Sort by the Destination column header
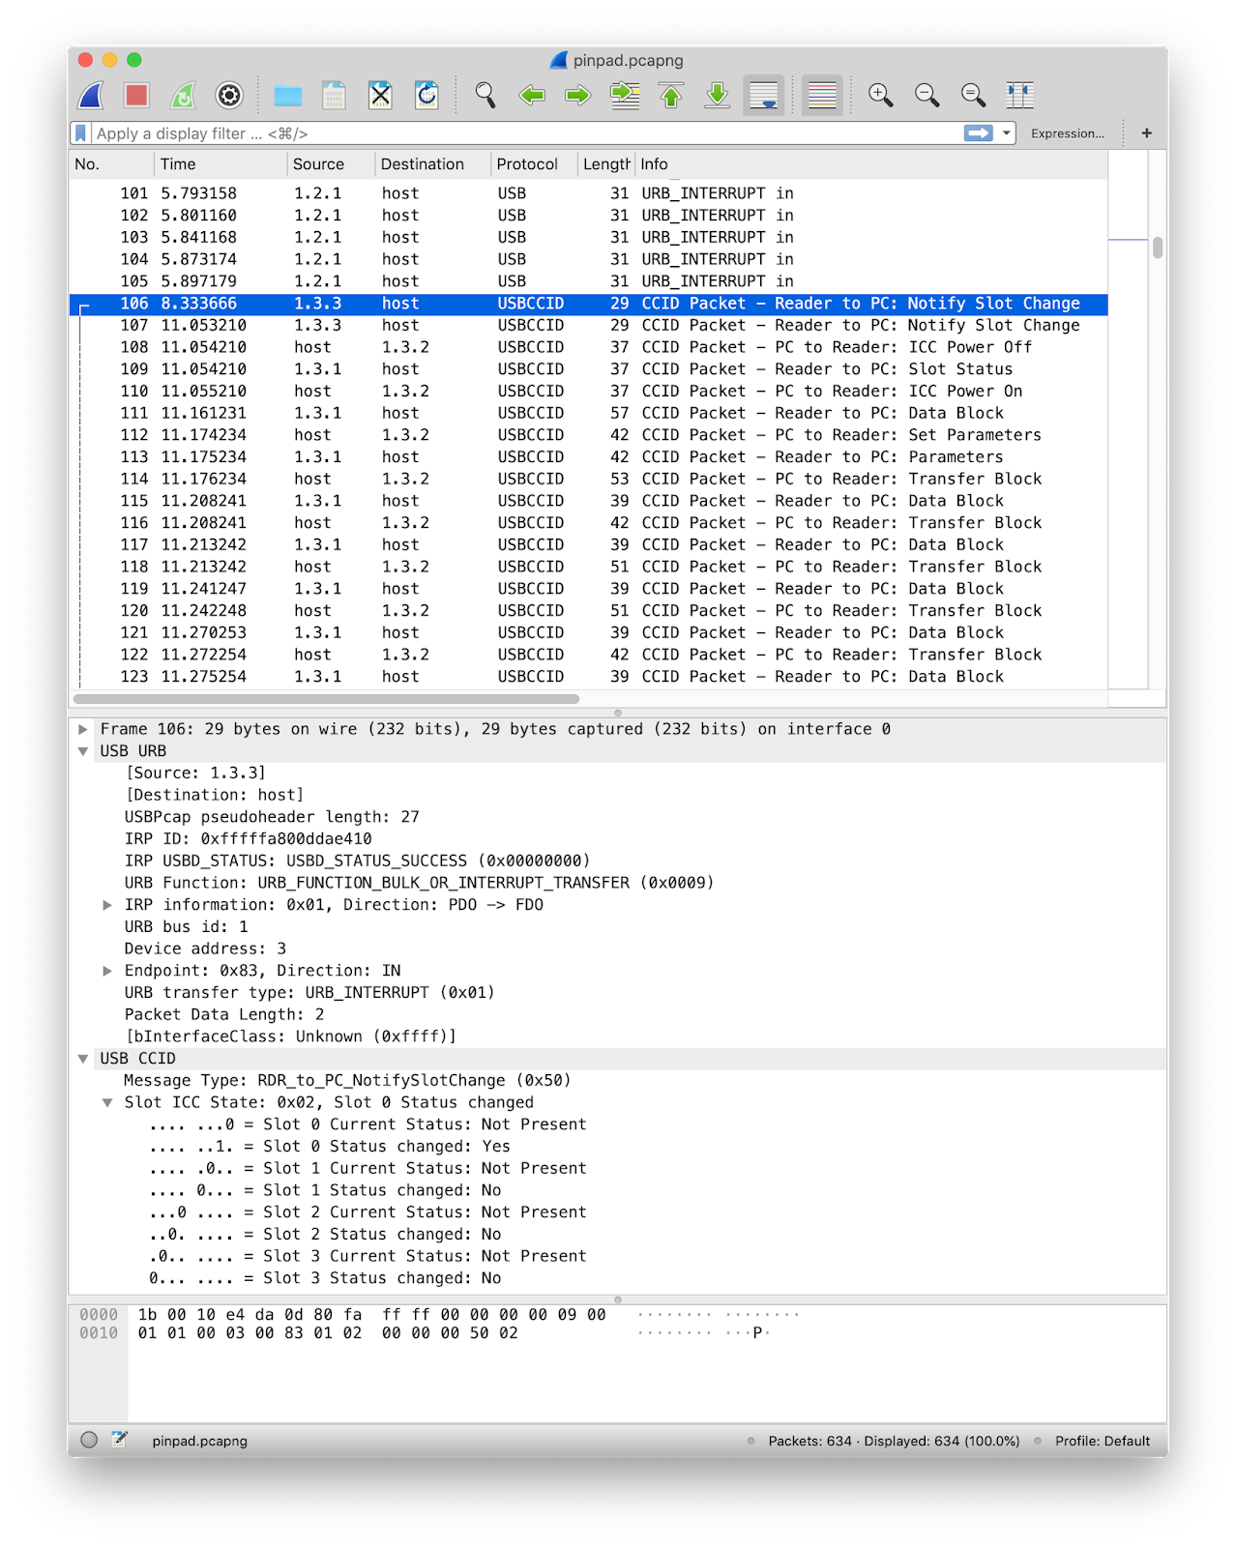This screenshot has width=1236, height=1547. (432, 164)
